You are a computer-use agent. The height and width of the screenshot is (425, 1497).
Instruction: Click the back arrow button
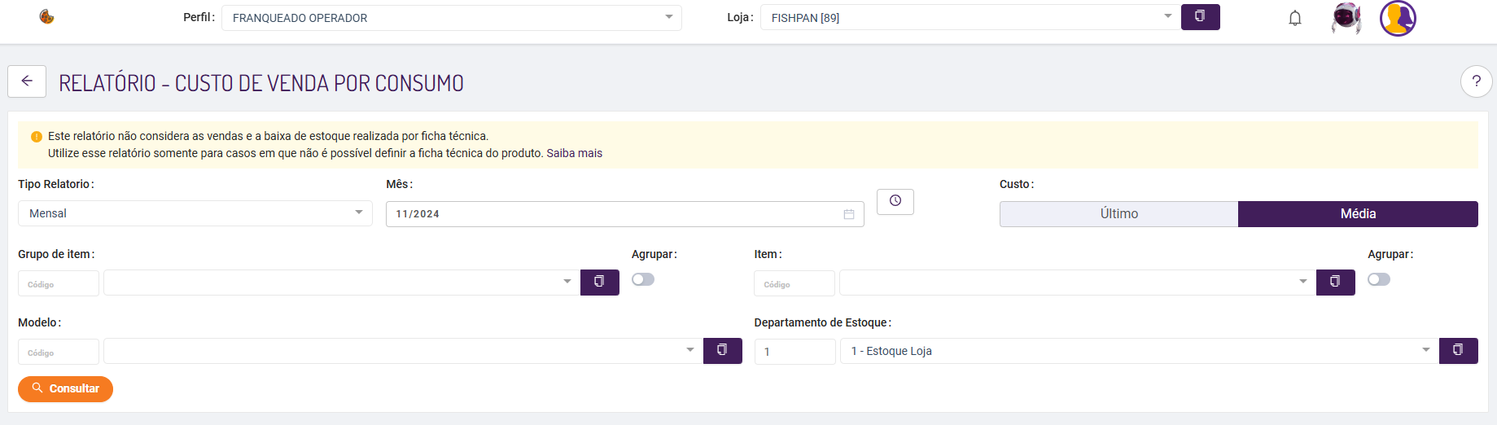pos(27,81)
